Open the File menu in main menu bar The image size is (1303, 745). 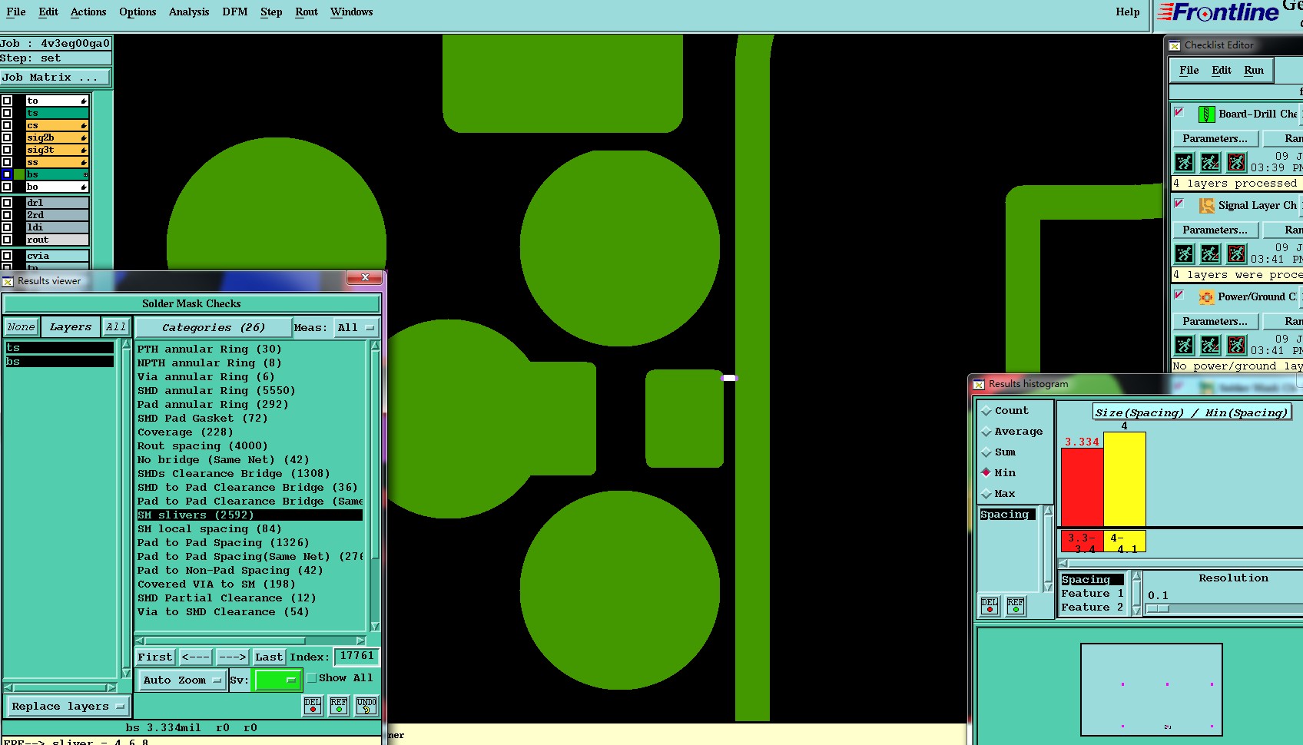(15, 12)
